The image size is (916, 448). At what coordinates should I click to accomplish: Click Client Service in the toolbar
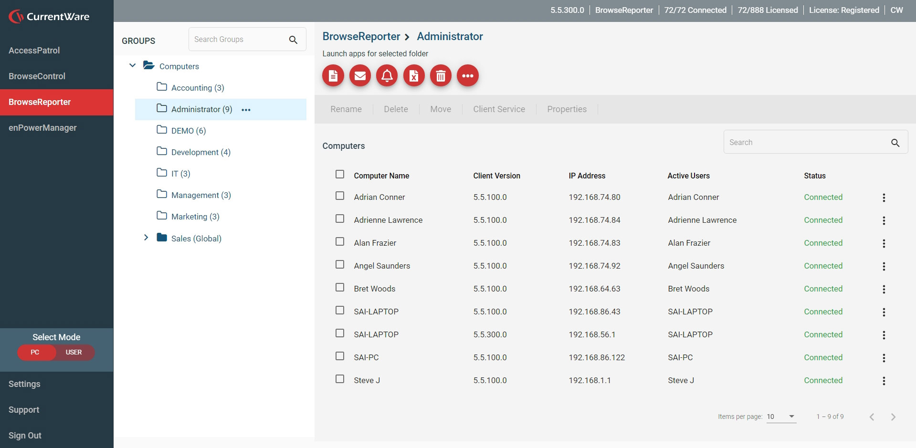[x=499, y=109]
